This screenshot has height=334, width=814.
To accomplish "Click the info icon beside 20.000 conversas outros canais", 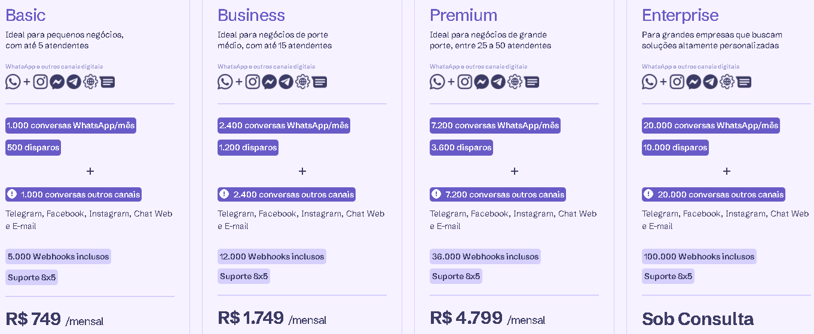I will pyautogui.click(x=648, y=194).
